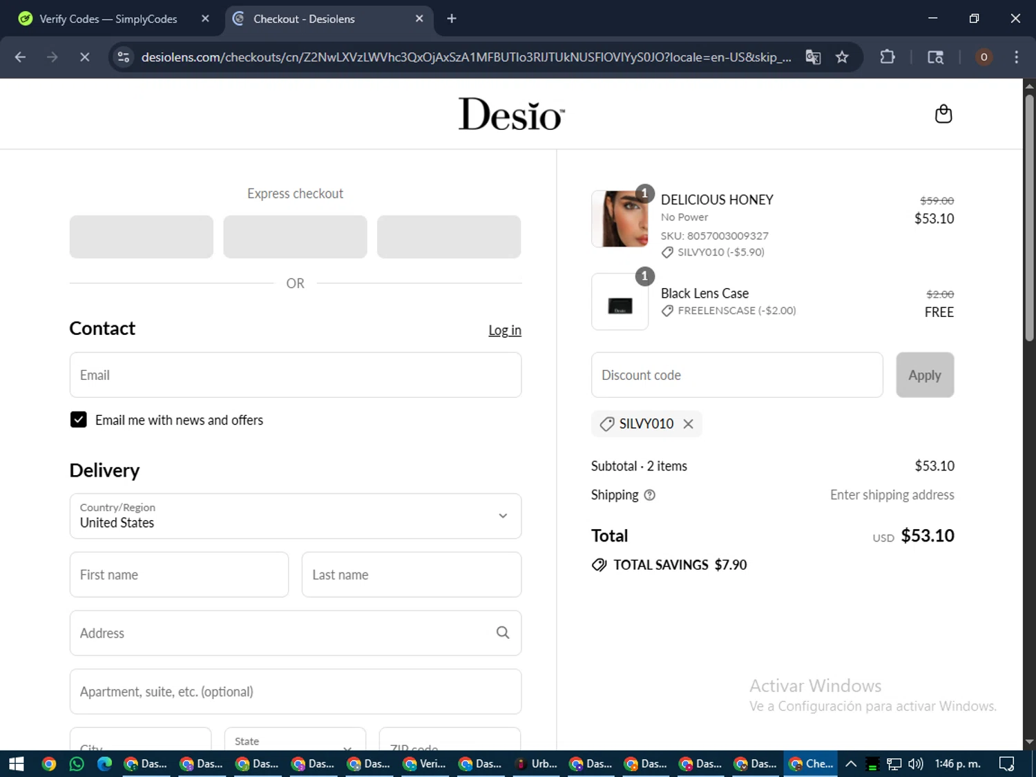Expand the Country/Region dropdown
The width and height of the screenshot is (1036, 777).
296,516
